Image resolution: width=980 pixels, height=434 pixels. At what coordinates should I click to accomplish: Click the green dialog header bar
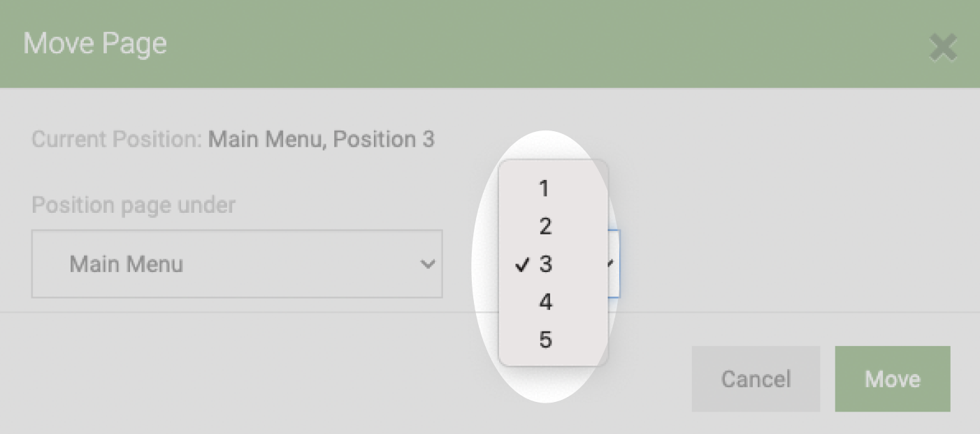[x=489, y=44]
